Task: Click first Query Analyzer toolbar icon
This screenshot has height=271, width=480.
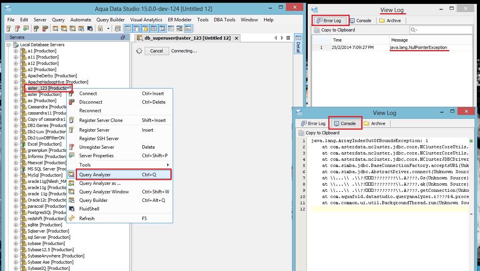Action: [55, 28]
